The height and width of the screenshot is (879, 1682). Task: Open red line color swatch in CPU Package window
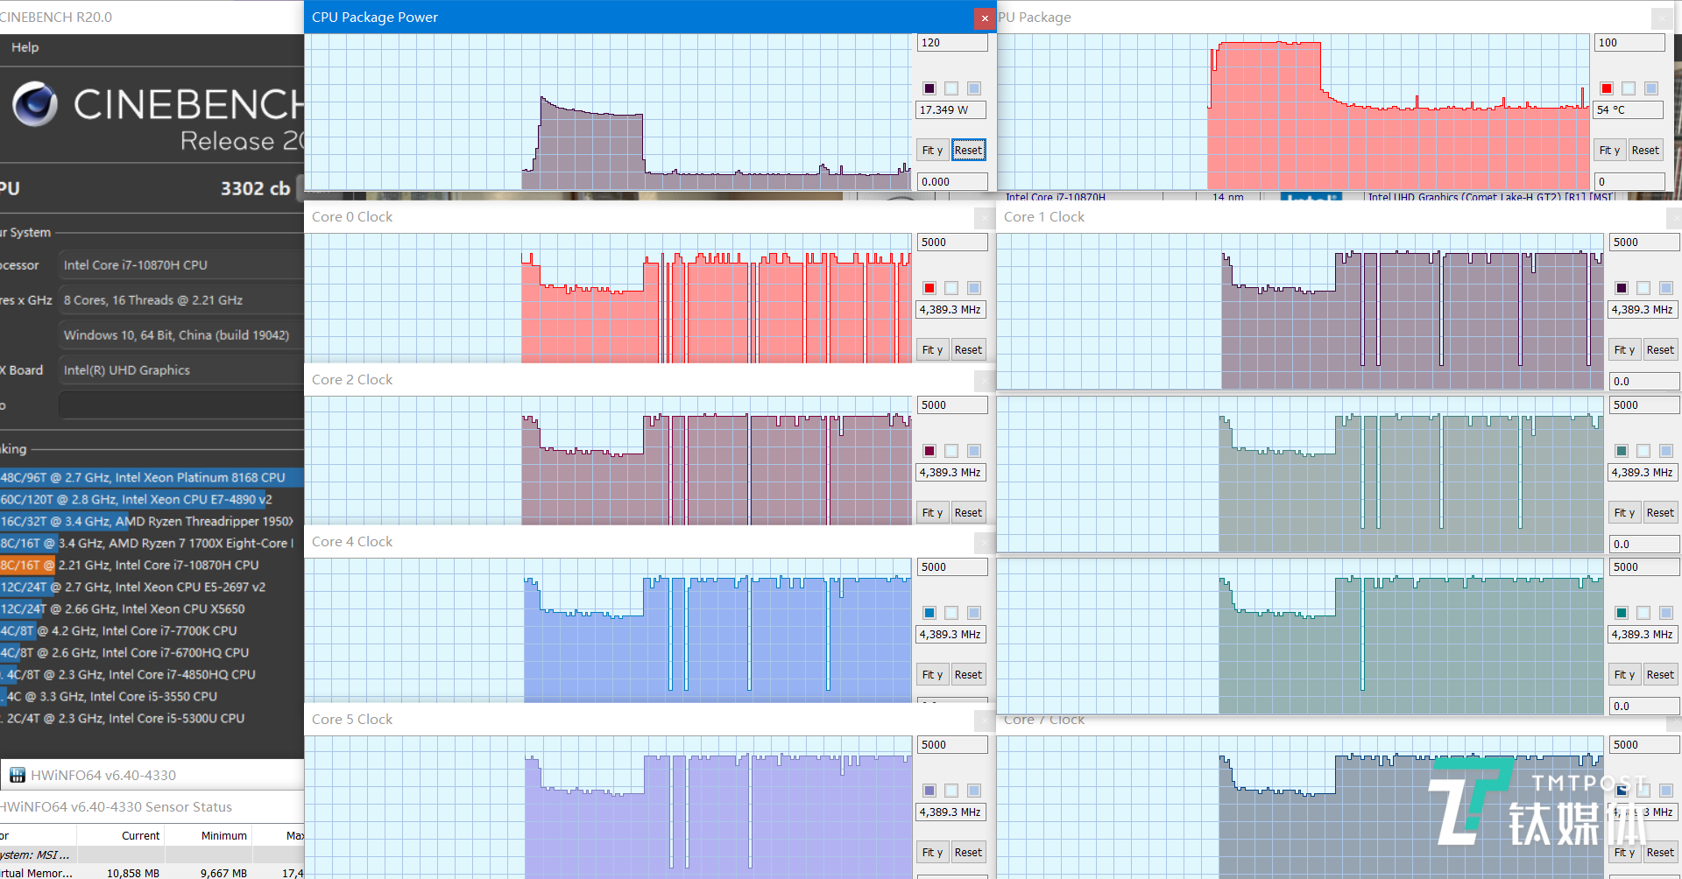click(x=1607, y=88)
